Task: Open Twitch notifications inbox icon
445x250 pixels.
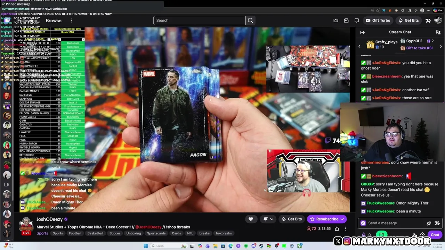Action: point(346,20)
